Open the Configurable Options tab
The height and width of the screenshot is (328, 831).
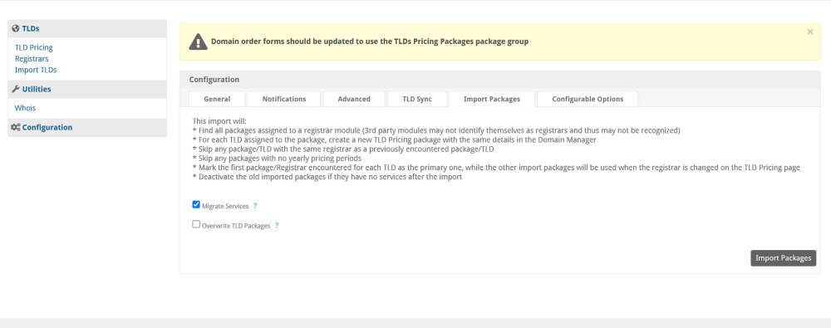pos(588,99)
